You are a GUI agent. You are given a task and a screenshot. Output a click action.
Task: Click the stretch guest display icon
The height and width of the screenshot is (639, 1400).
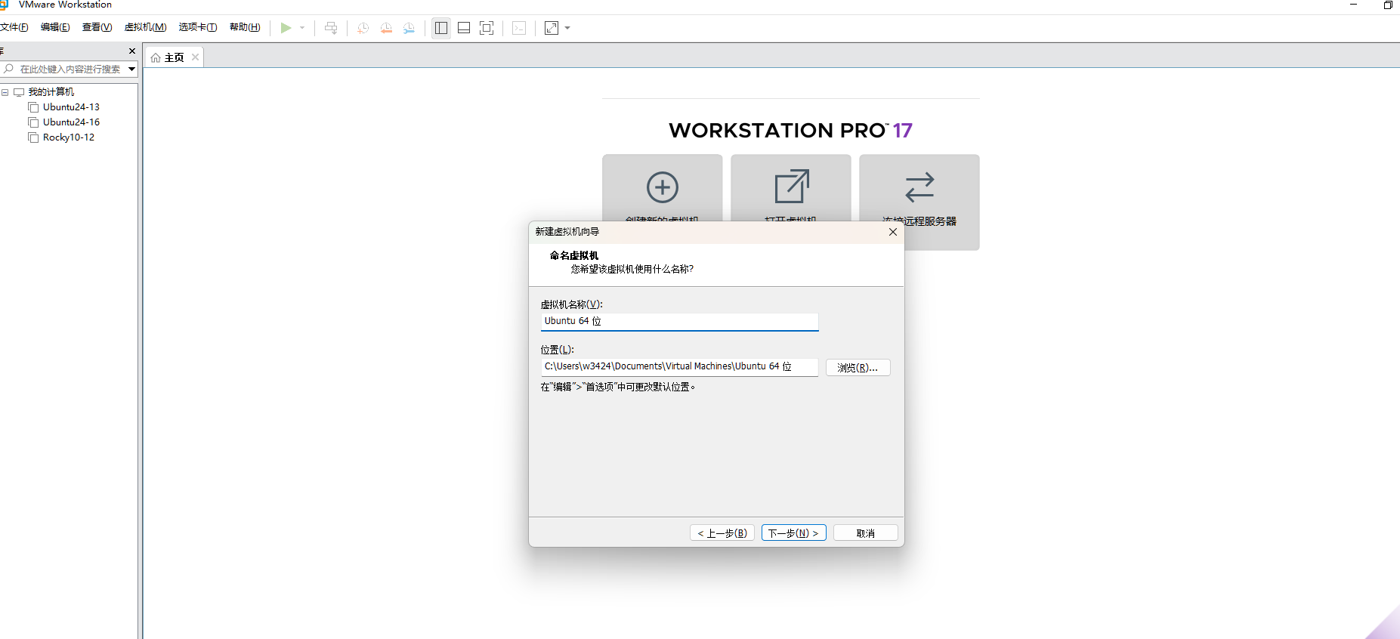[x=552, y=28]
